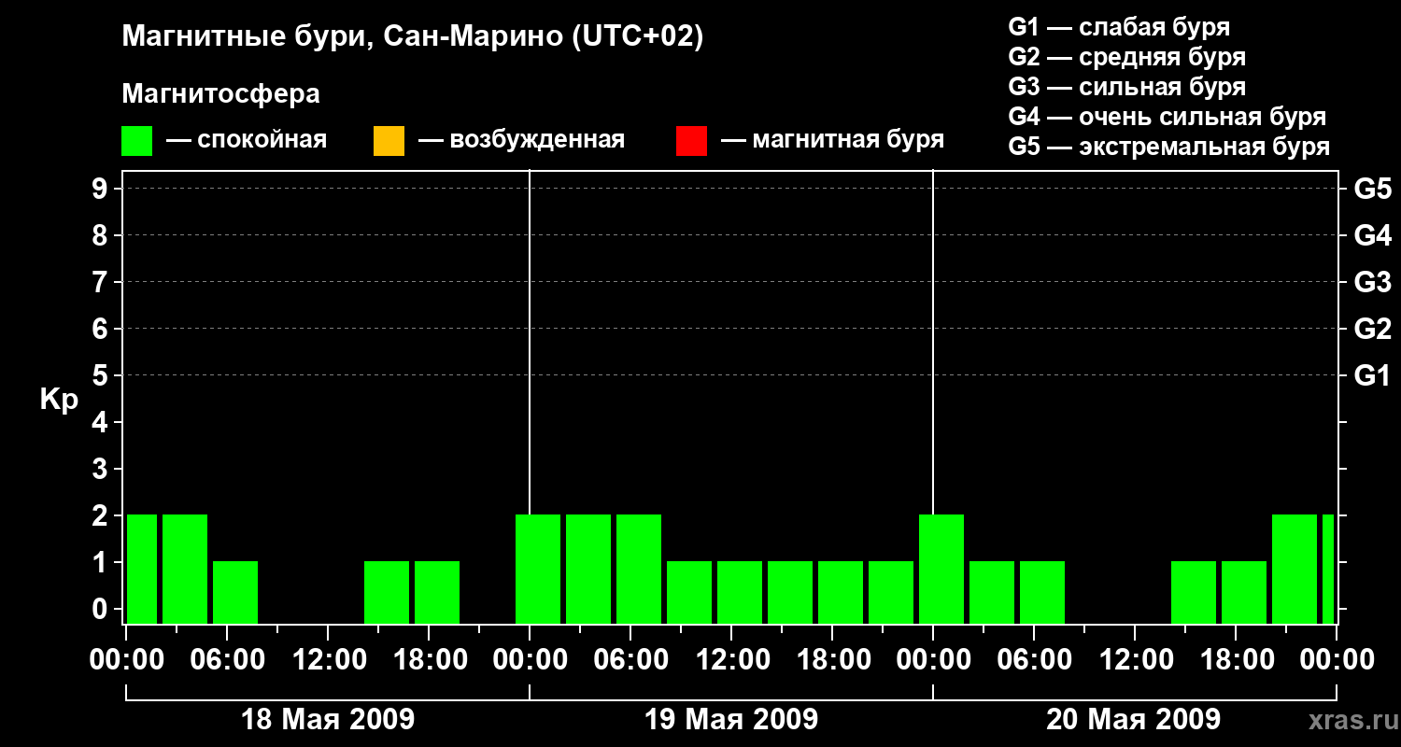1401x747 pixels.
Task: Click the '00:00' label between 18 and 19 Мая
Action: [530, 660]
